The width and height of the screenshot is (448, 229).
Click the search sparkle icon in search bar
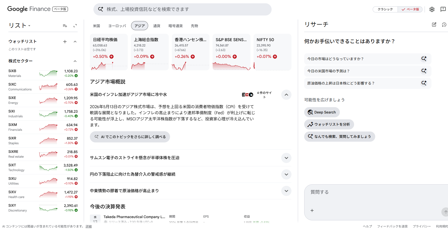[x=101, y=9]
